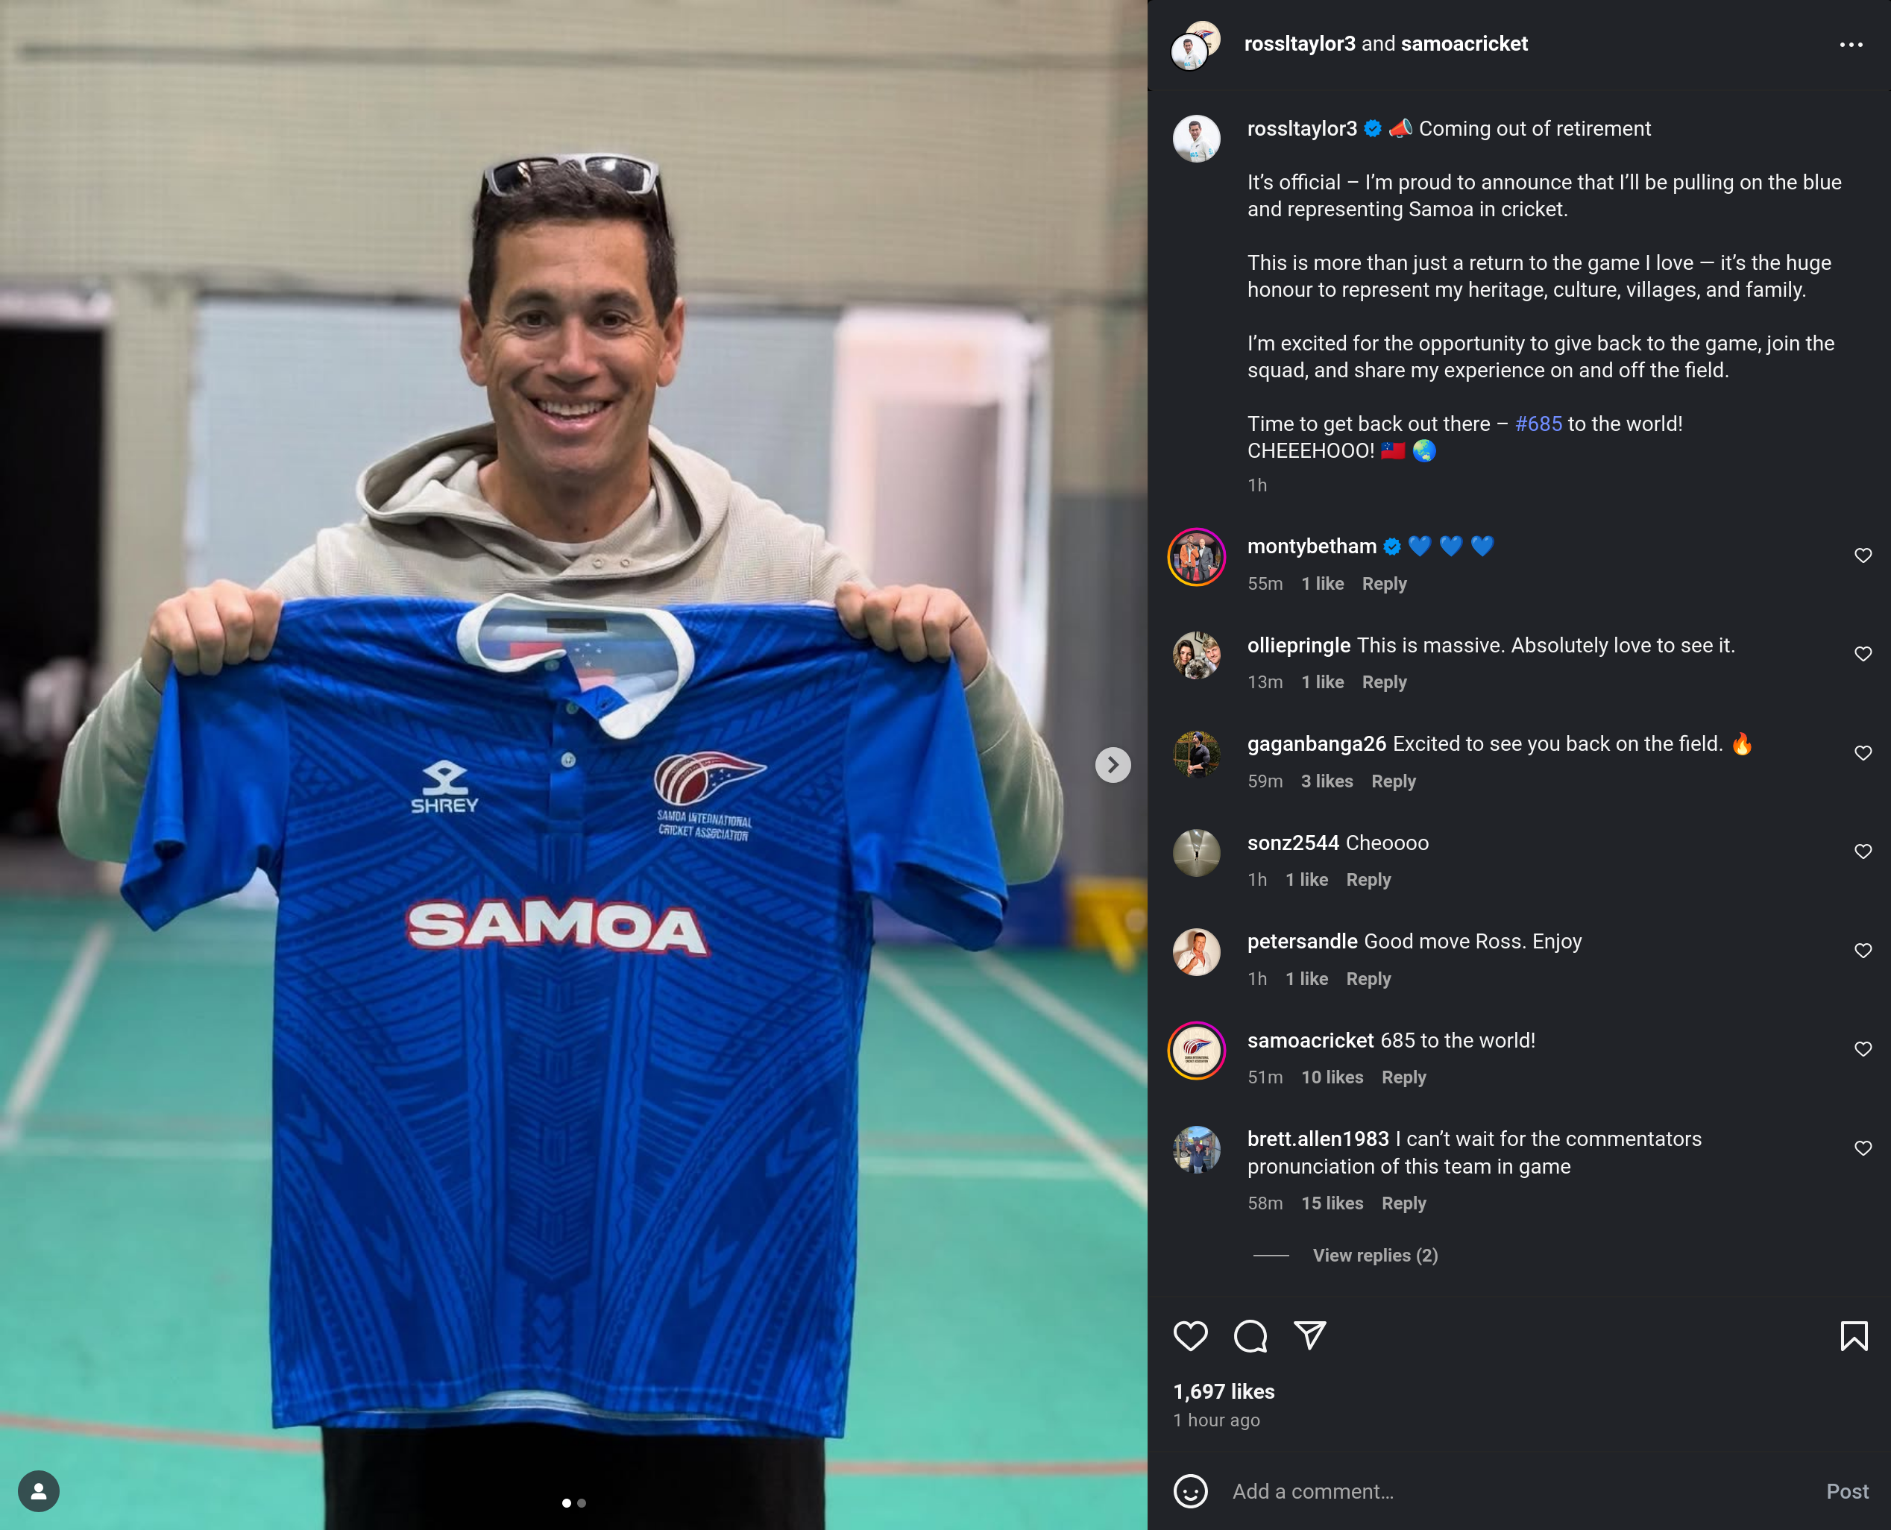Like the post with the heart icon
This screenshot has height=1530, width=1891.
point(1191,1336)
